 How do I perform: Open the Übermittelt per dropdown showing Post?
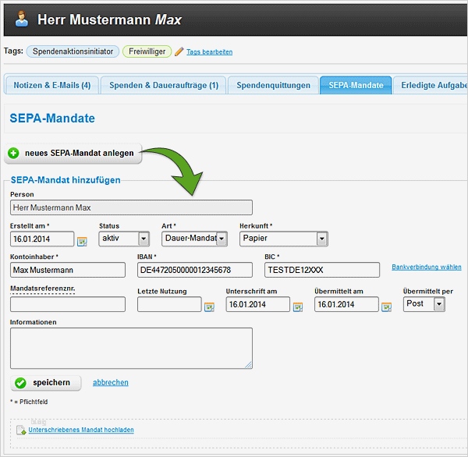[424, 304]
